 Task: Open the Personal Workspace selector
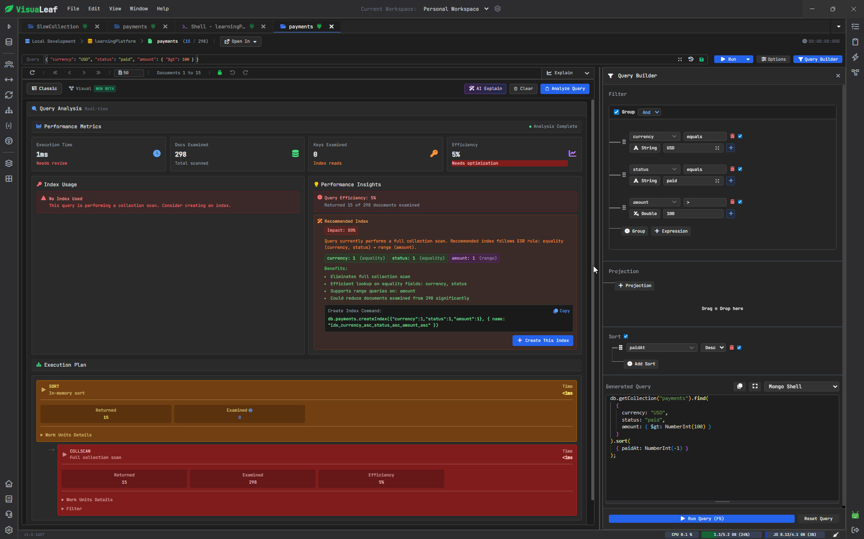[x=455, y=9]
